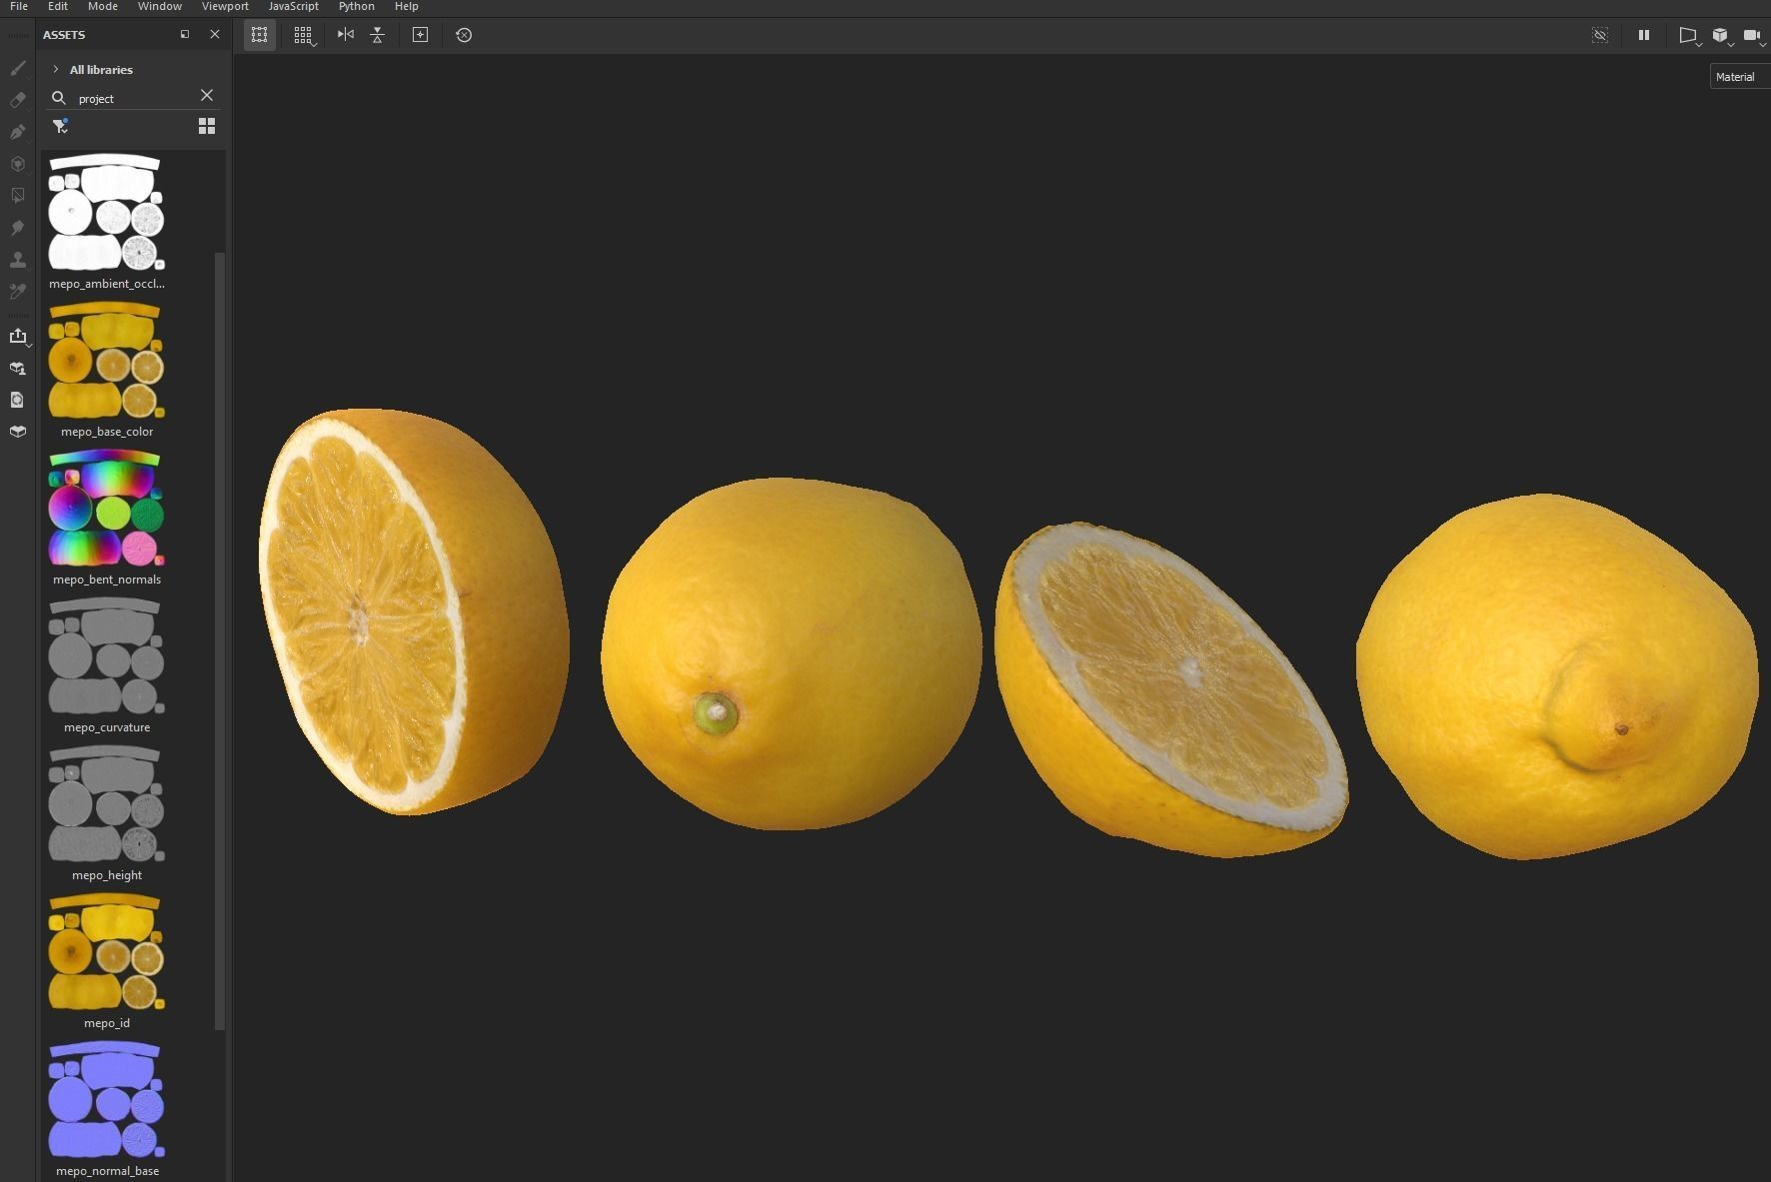Open the Python menu
This screenshot has height=1182, width=1771.
coord(357,6)
